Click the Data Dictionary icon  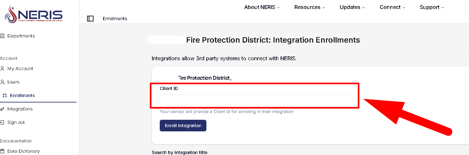click(x=2, y=151)
